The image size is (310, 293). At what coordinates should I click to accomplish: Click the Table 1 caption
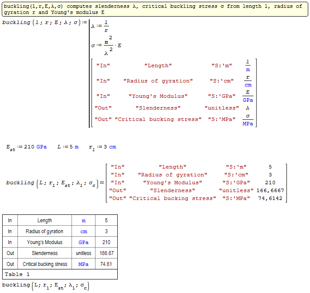(x=17, y=275)
